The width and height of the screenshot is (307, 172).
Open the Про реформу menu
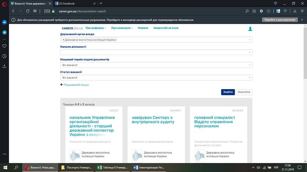point(96,28)
